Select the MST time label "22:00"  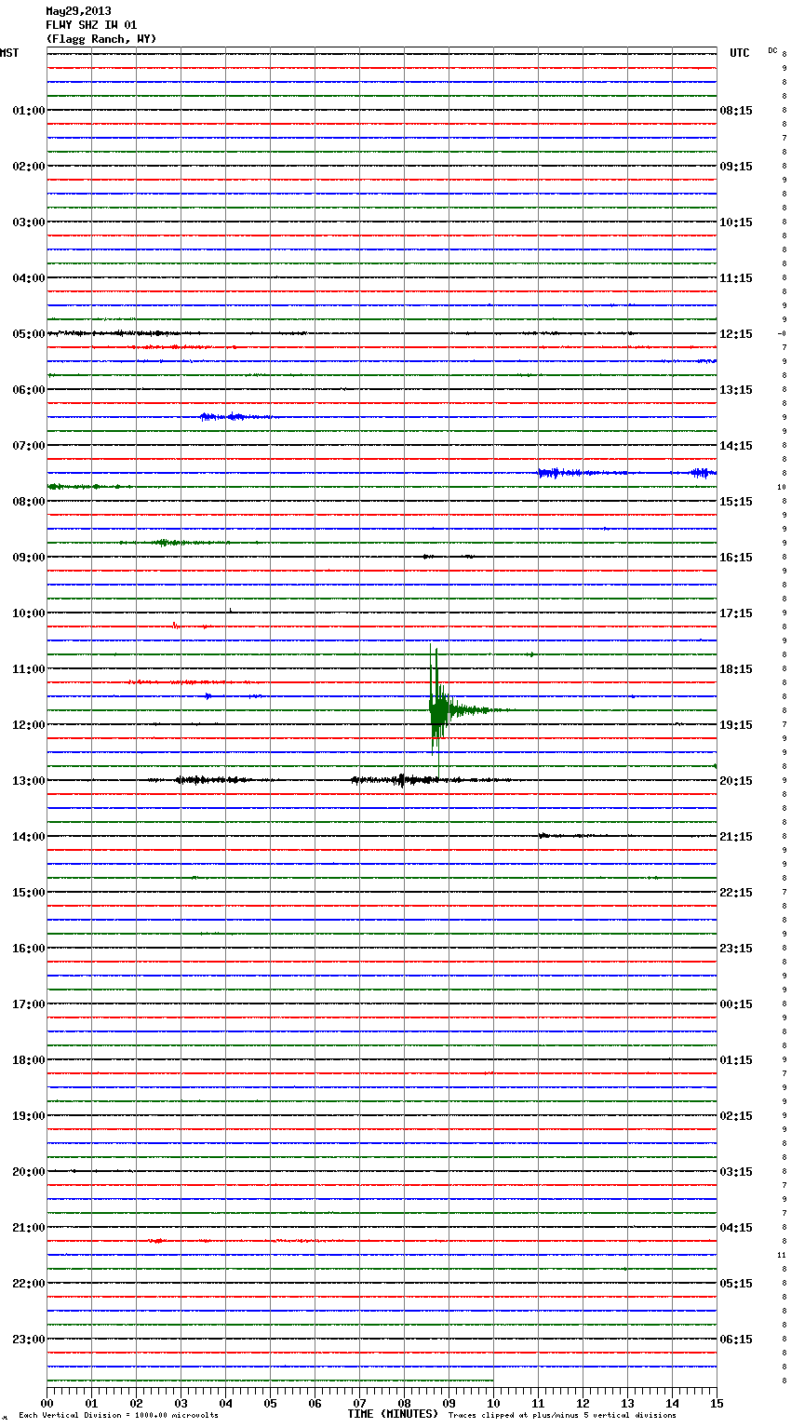[x=29, y=1284]
